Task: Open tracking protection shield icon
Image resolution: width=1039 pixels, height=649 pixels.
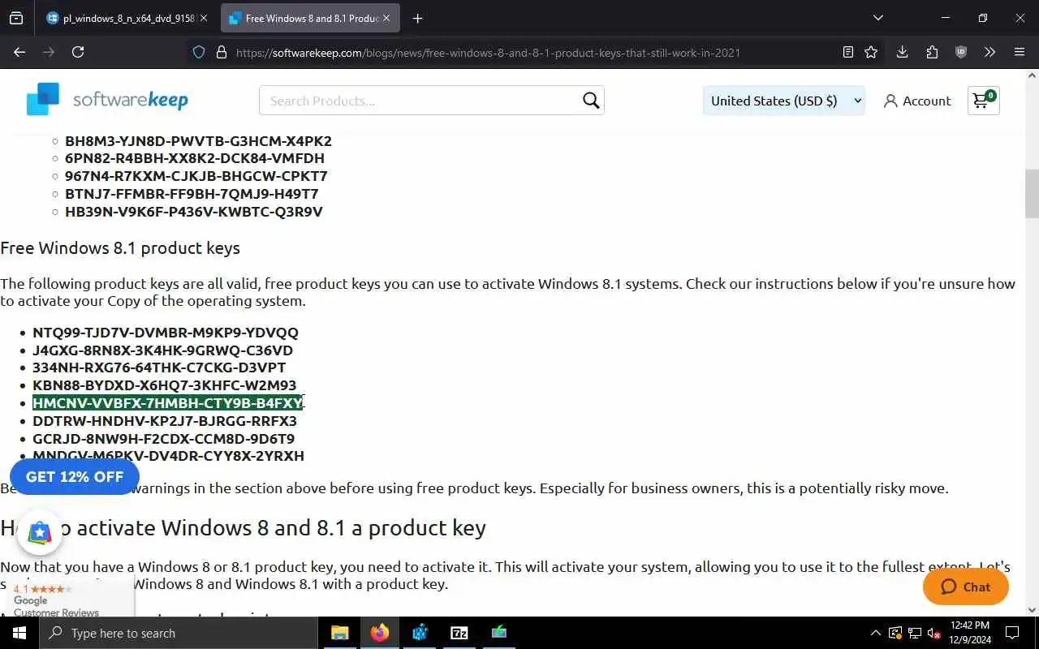Action: [198, 52]
